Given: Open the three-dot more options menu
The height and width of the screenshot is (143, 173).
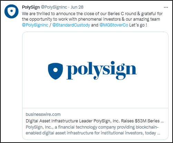Looking at the screenshot, I should (166, 8).
